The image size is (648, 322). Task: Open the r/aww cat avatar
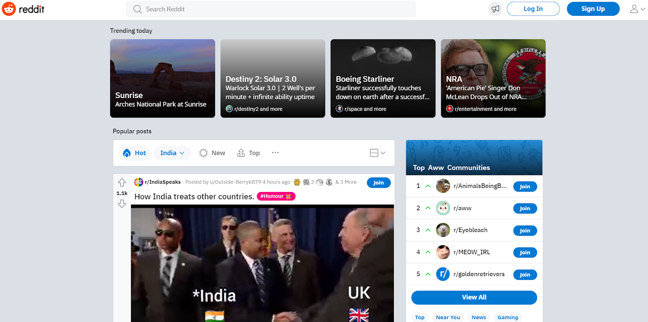443,208
